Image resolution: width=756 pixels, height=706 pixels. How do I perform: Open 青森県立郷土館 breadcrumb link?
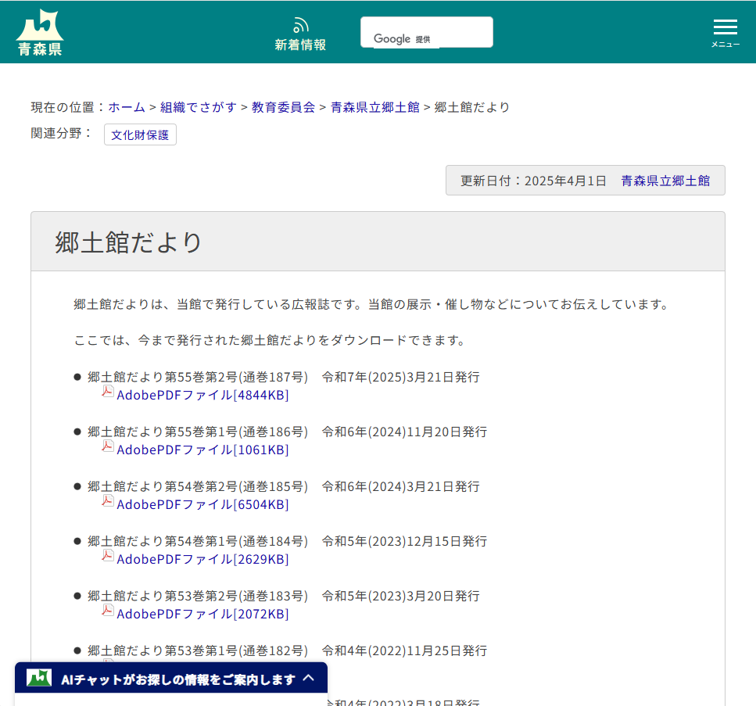[x=374, y=107]
